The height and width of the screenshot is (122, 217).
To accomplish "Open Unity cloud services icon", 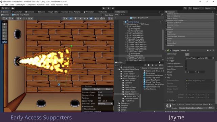I will click(13, 8).
